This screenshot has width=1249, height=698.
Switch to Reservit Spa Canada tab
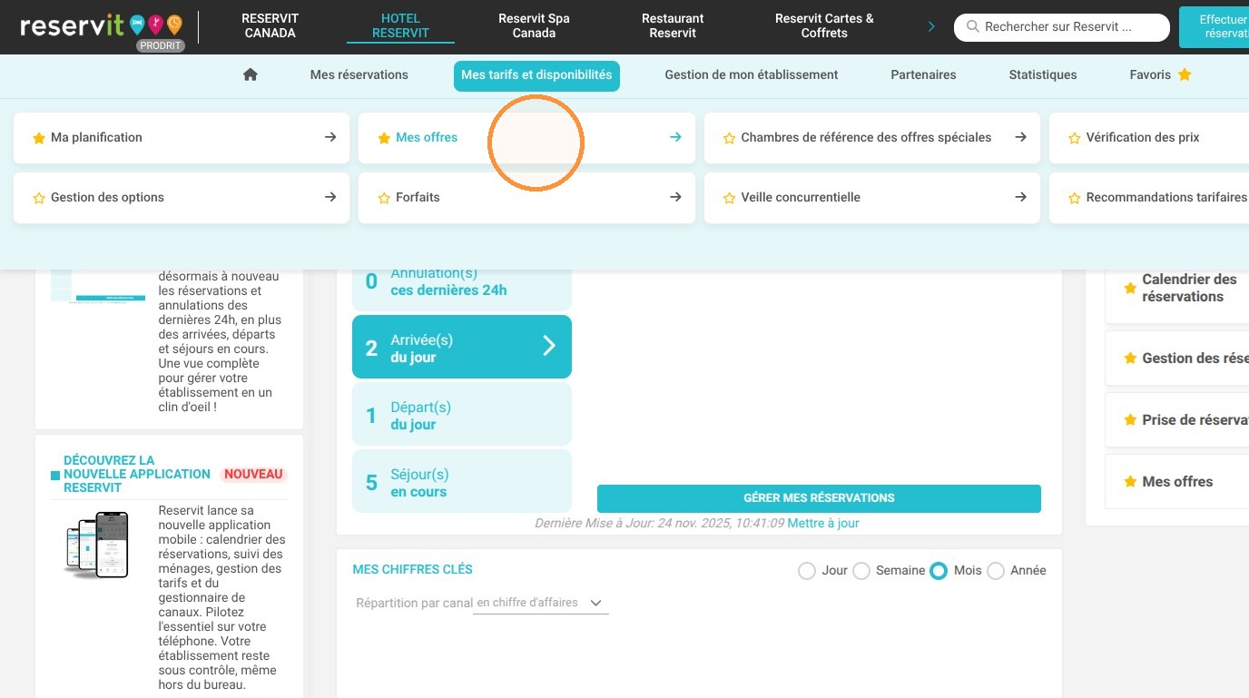click(x=534, y=25)
